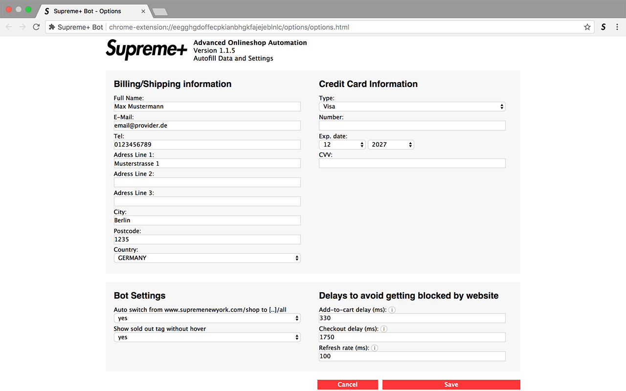Click the Tel input field
This screenshot has height=391, width=626.
coord(207,145)
